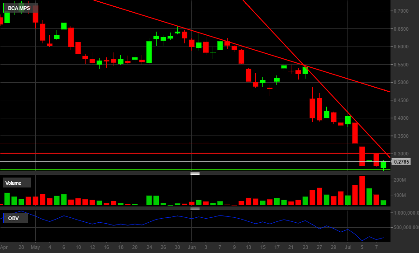This screenshot has height=253, width=419.
Task: Click the 30 label on the date axis
Action: [177, 248]
